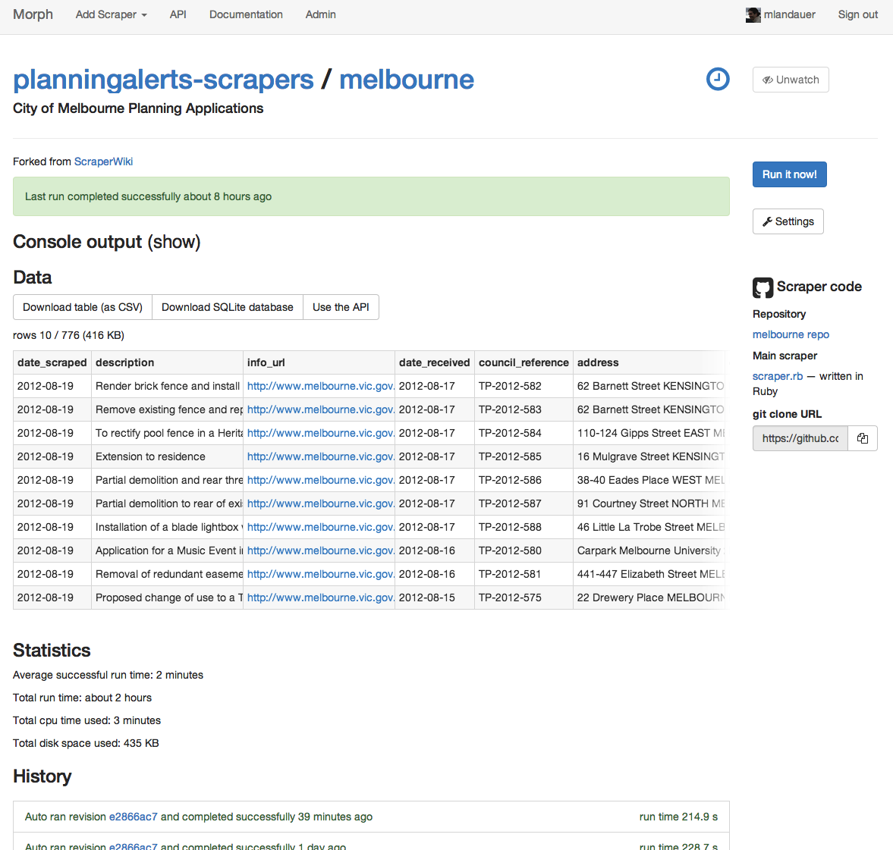Open info_url link for TP-2012-581
The image size is (893, 850).
point(321,575)
